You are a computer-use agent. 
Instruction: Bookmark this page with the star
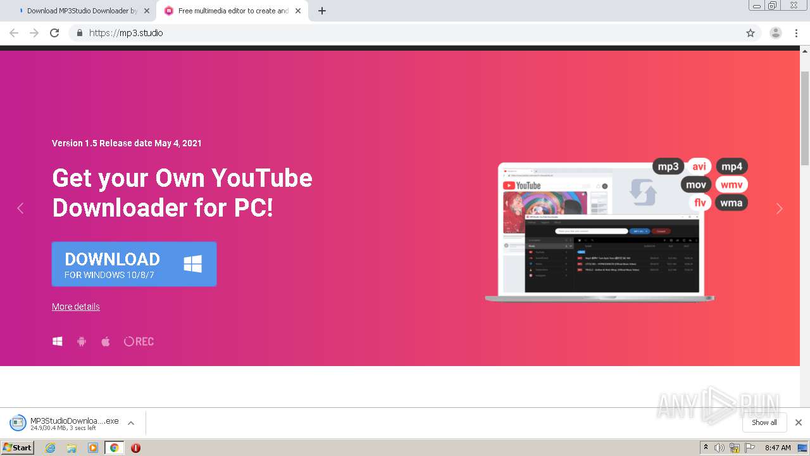[x=751, y=33]
